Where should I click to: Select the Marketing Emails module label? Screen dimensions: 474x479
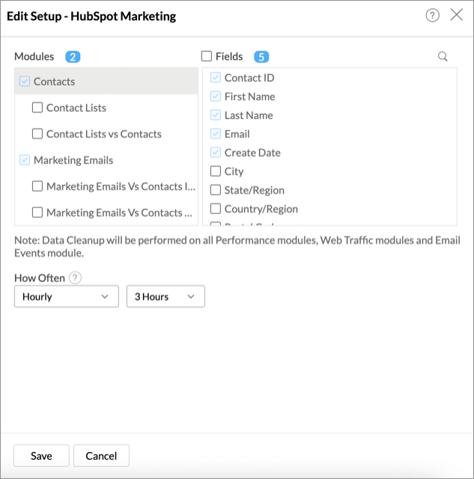click(73, 160)
